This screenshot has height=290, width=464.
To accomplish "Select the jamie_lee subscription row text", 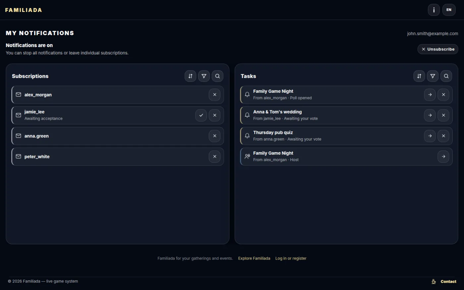I will coord(43,115).
